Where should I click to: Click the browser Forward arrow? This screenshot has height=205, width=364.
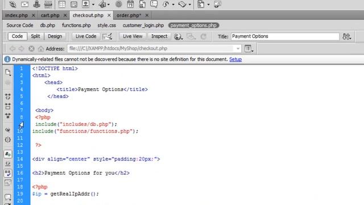coord(22,48)
